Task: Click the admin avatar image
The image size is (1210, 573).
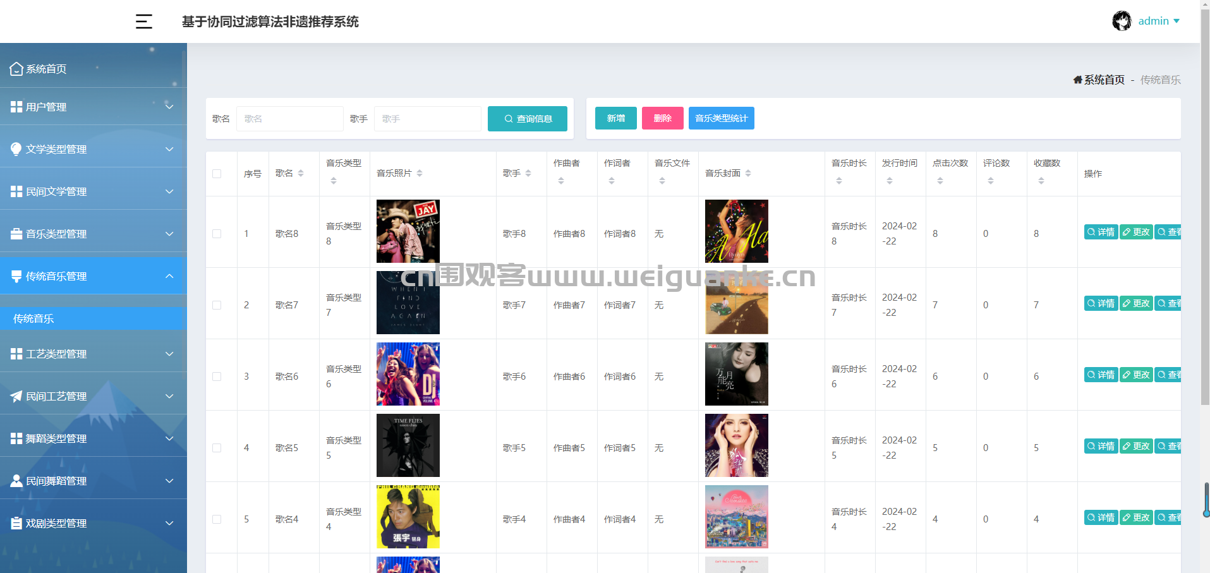Action: click(x=1122, y=21)
